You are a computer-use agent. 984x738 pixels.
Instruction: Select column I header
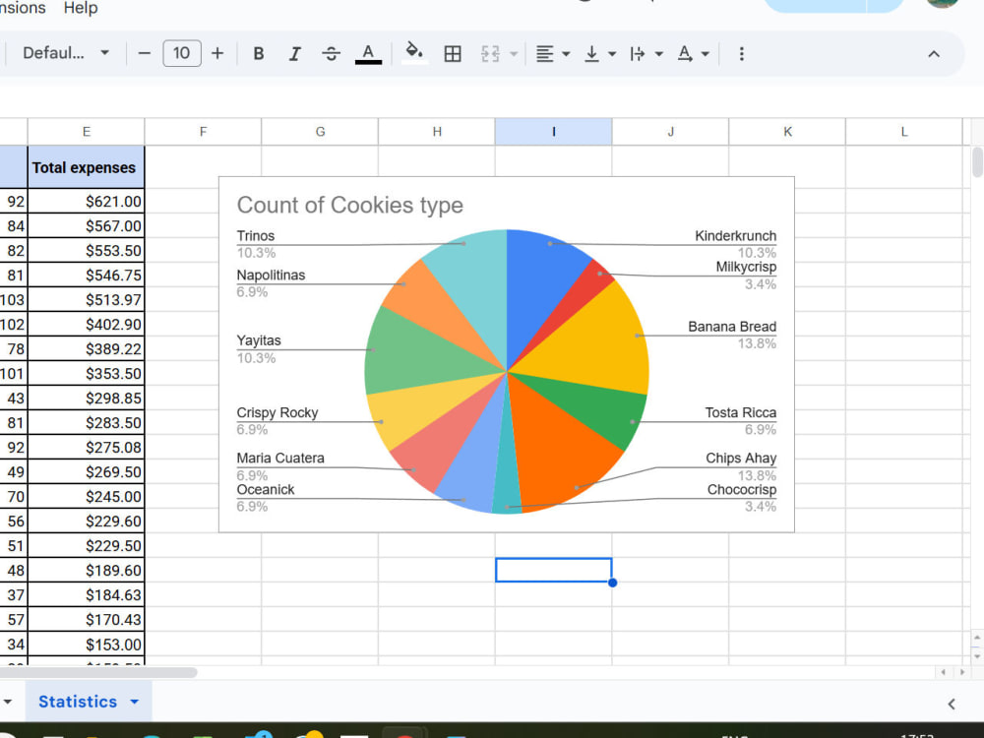tap(553, 132)
